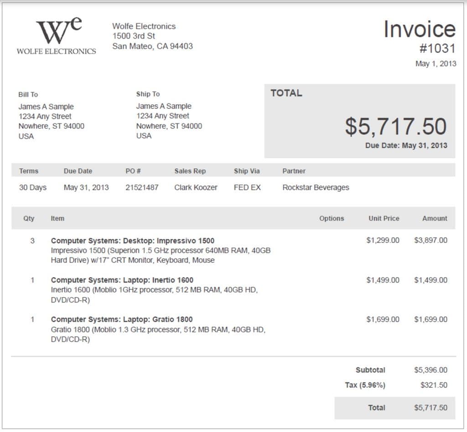Select the '30 Days' terms value
The width and height of the screenshot is (467, 432).
[33, 187]
